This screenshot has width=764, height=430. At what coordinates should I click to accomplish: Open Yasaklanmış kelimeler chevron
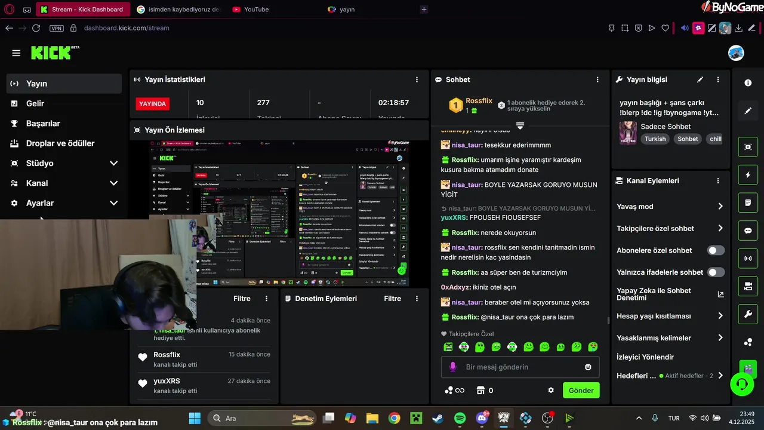point(720,338)
